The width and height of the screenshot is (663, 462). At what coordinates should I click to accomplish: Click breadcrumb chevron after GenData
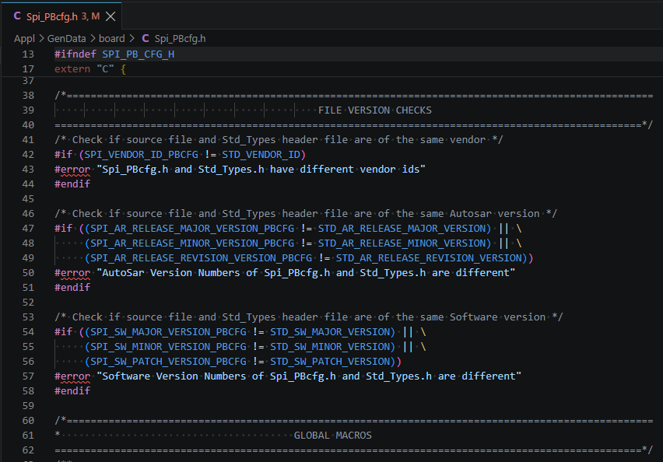click(92, 38)
